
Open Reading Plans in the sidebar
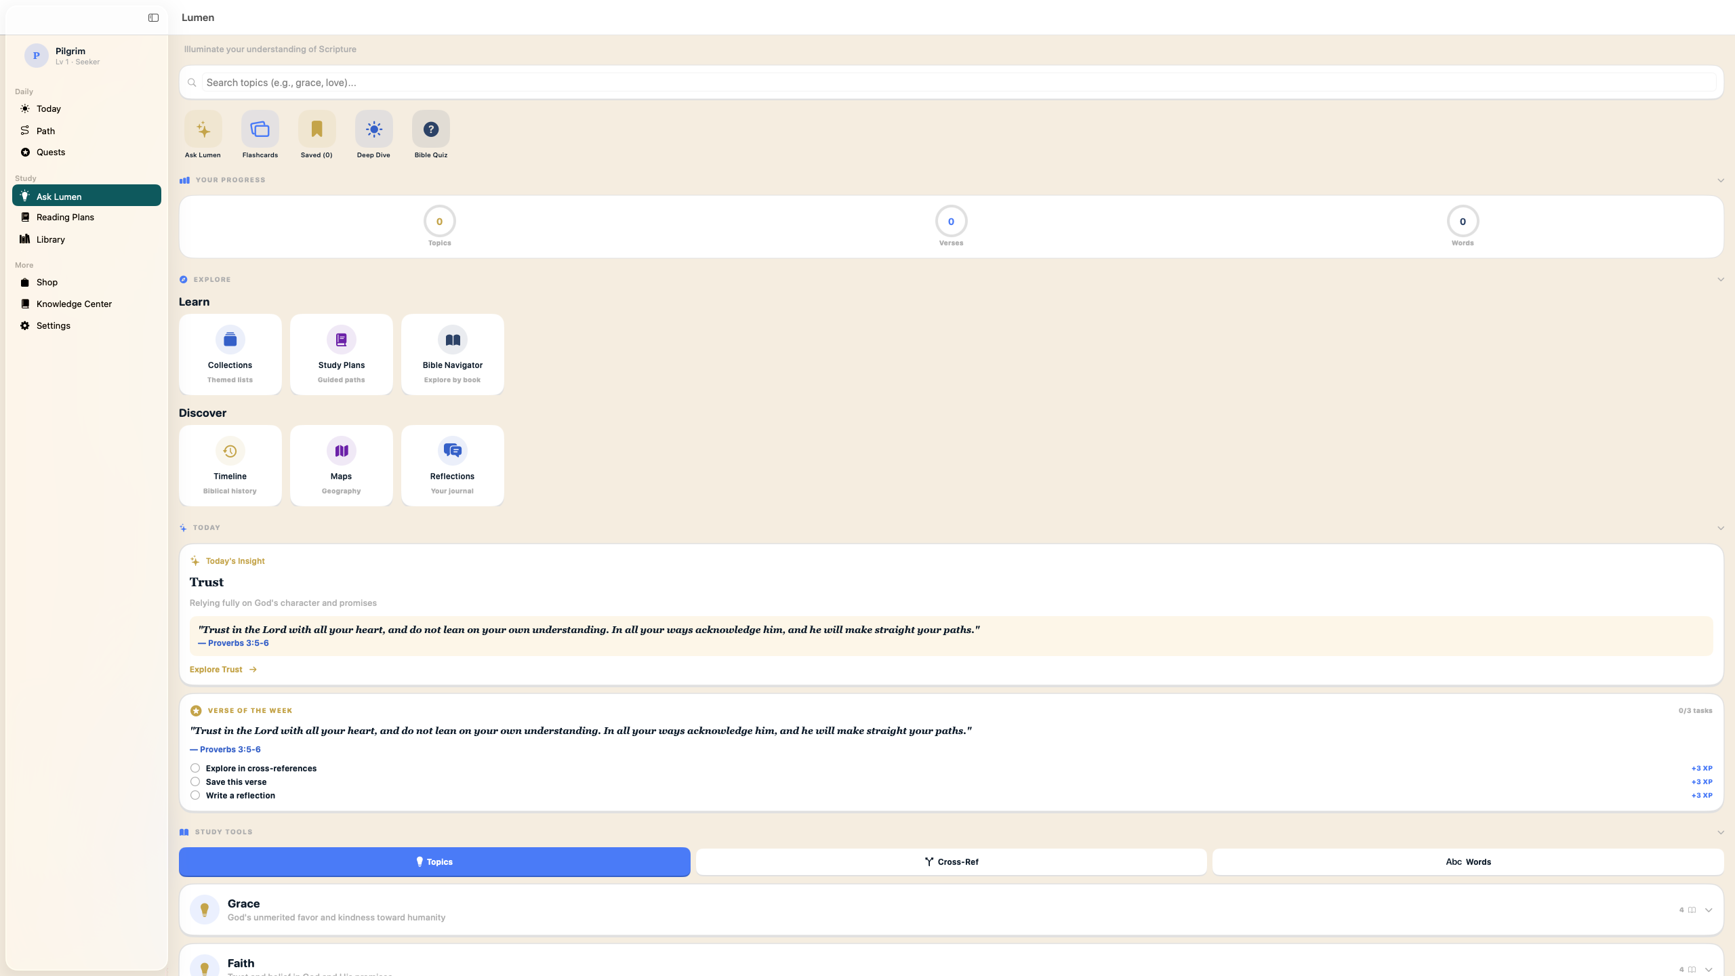coord(65,218)
